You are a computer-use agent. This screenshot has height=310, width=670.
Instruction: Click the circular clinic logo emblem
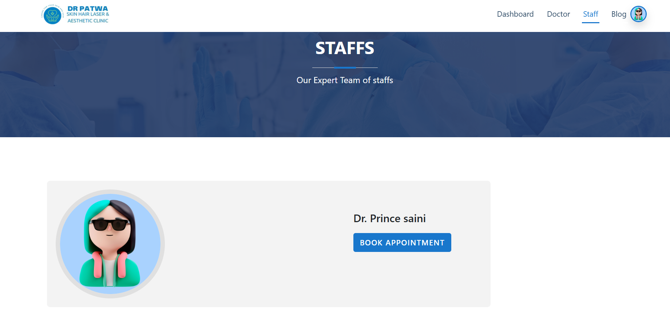point(52,15)
